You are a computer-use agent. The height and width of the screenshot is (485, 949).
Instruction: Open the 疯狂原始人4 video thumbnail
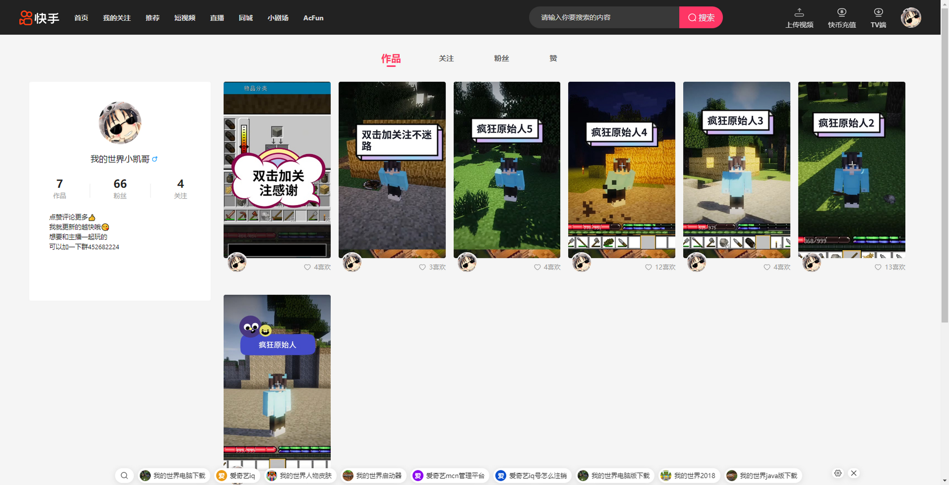[622, 170]
